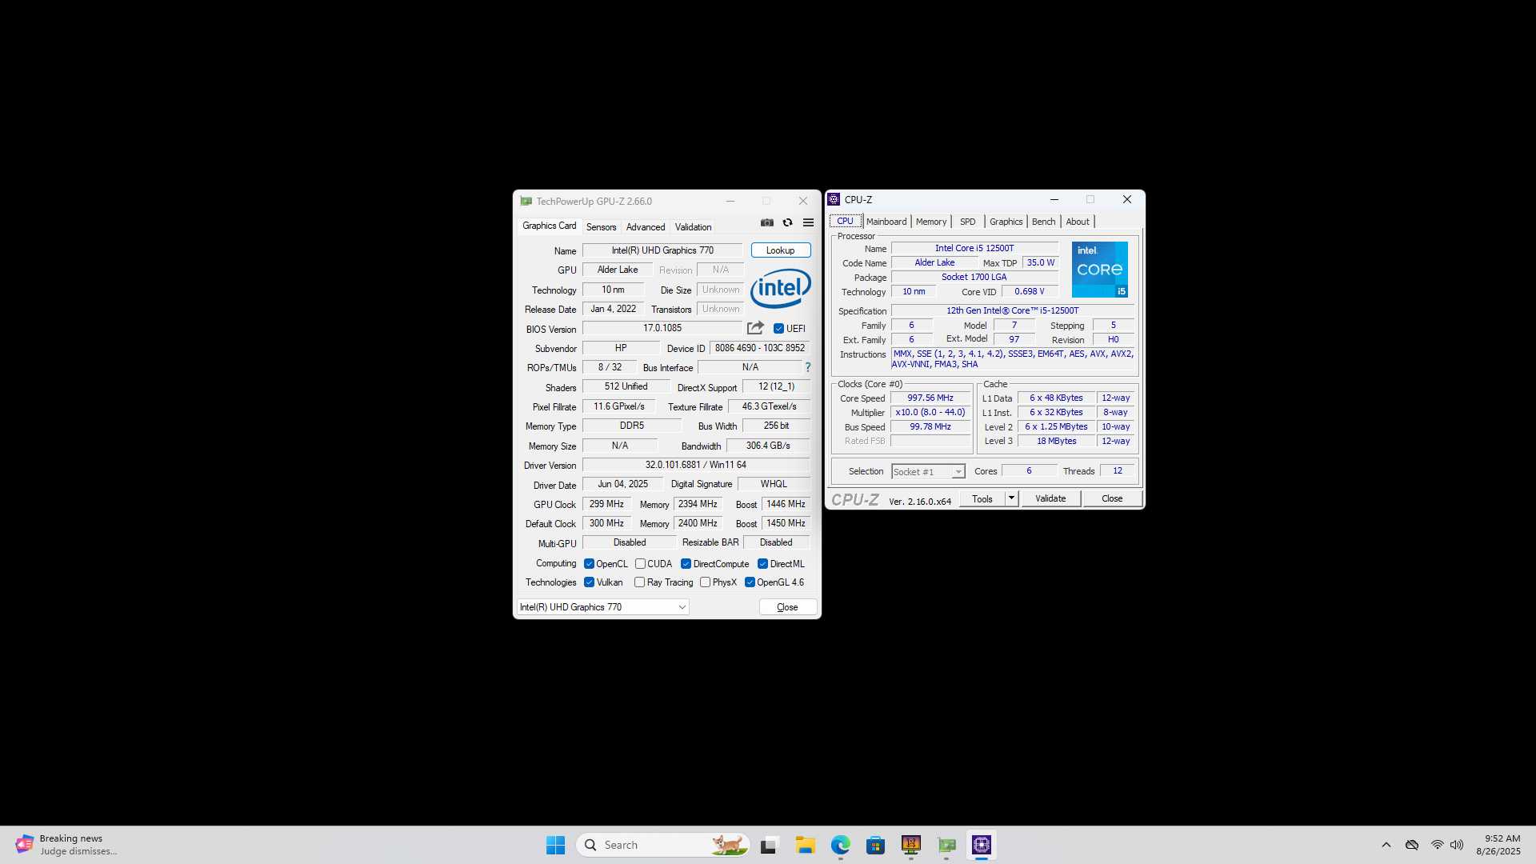This screenshot has height=864, width=1536.
Task: Click the Validate button in CPU-Z
Action: 1050,498
